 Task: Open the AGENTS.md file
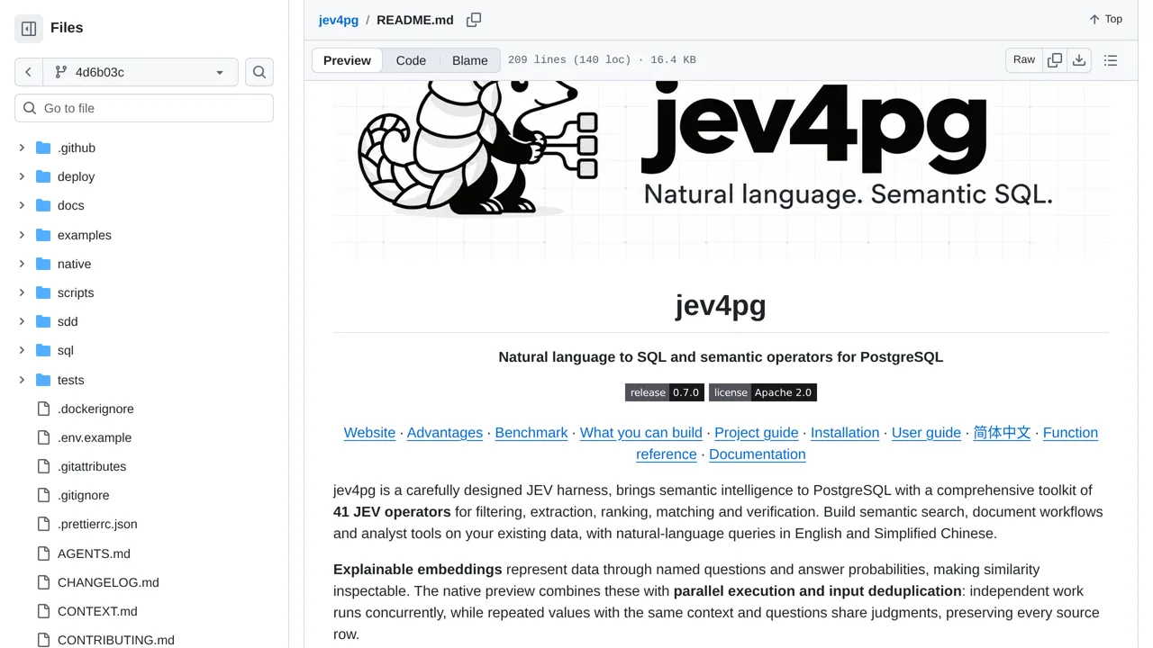pos(94,553)
